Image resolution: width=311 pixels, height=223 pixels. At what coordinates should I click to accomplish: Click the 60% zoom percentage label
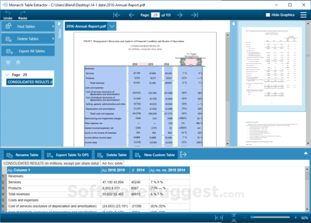304,218
